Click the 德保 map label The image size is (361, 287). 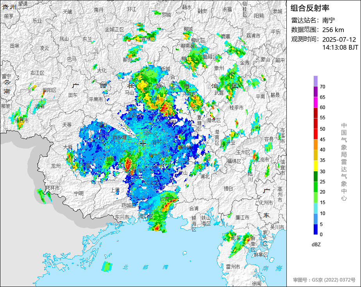40,106
